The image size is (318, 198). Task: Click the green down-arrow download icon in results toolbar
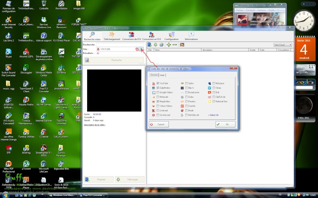155,45
